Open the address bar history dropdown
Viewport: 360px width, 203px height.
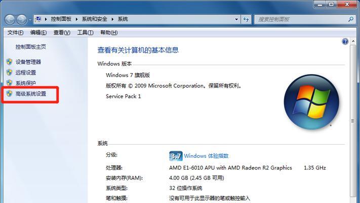coord(236,19)
